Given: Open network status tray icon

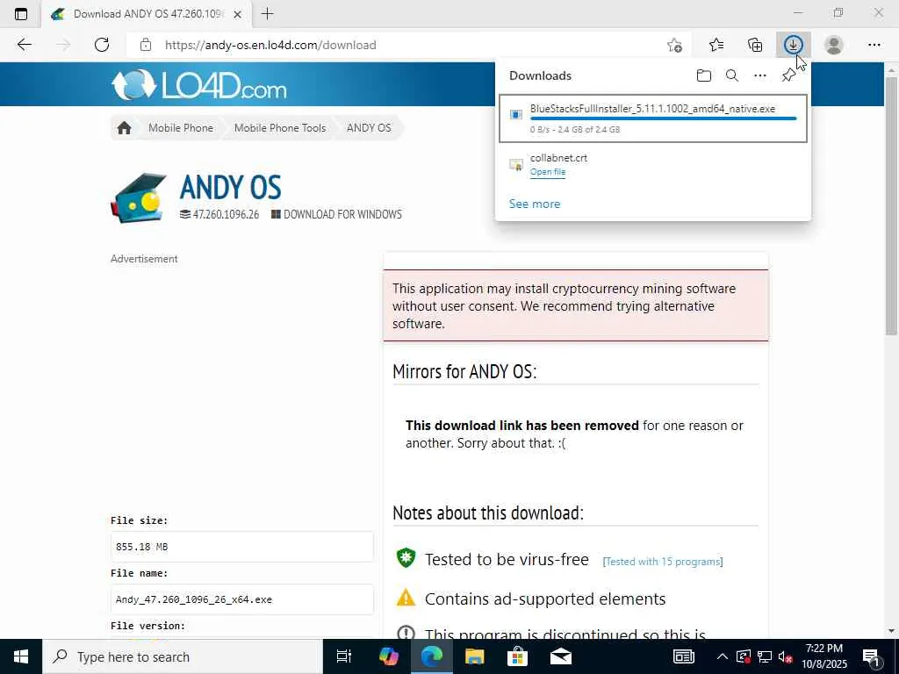Looking at the screenshot, I should coord(765,656).
